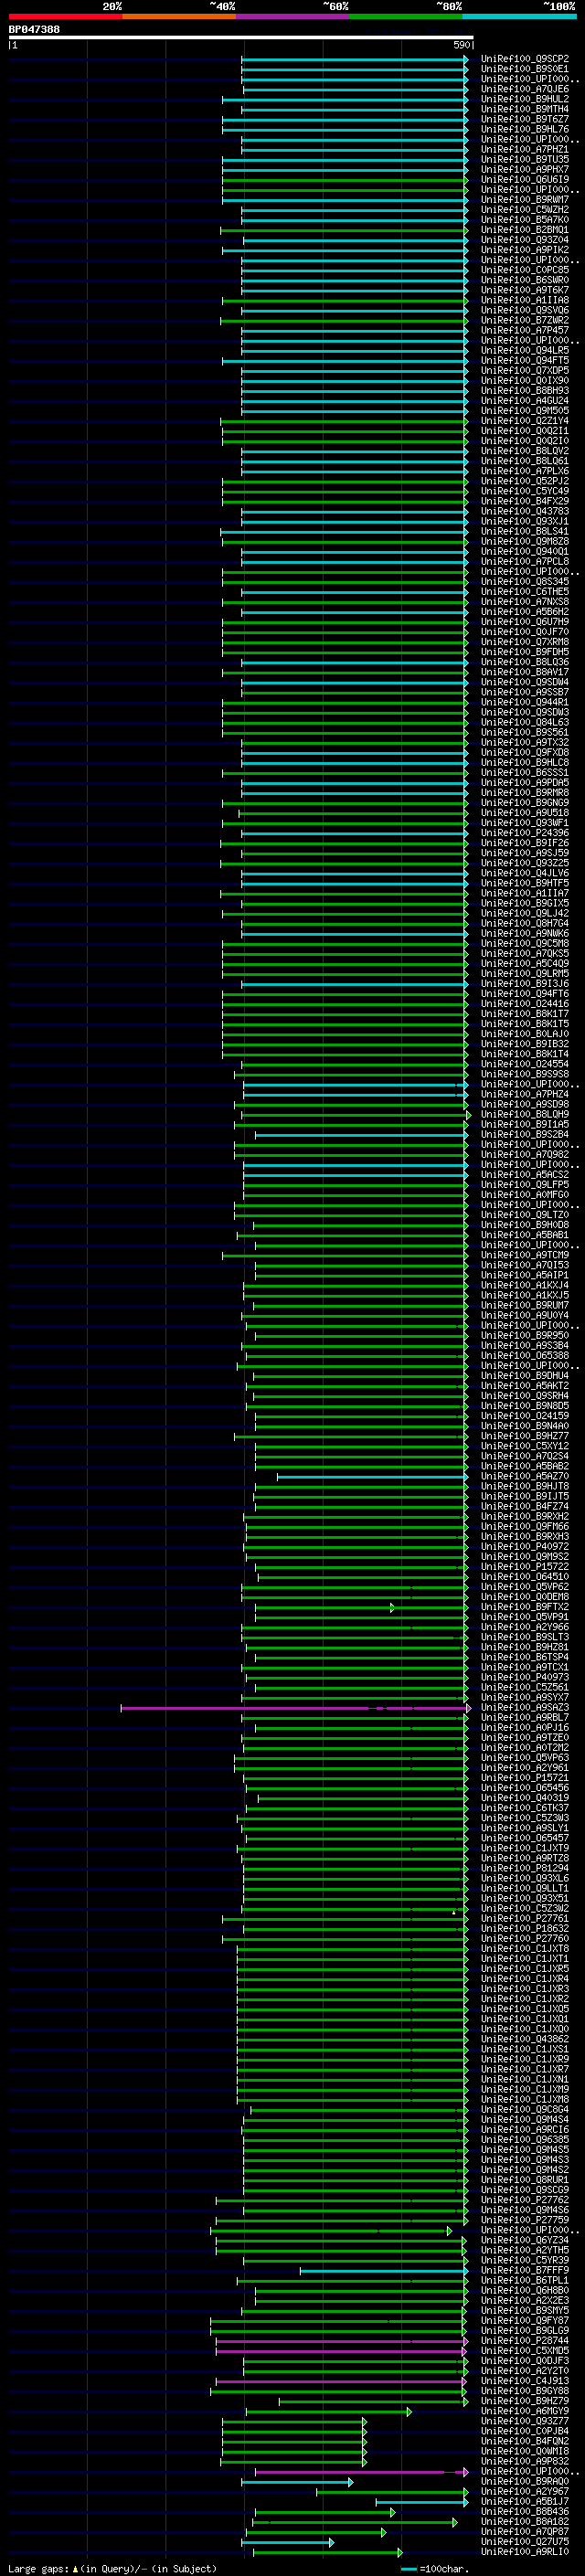This screenshot has height=2576, width=585.
Task: Open hit UniRef100_B9T6Z7
Action: click(x=524, y=119)
